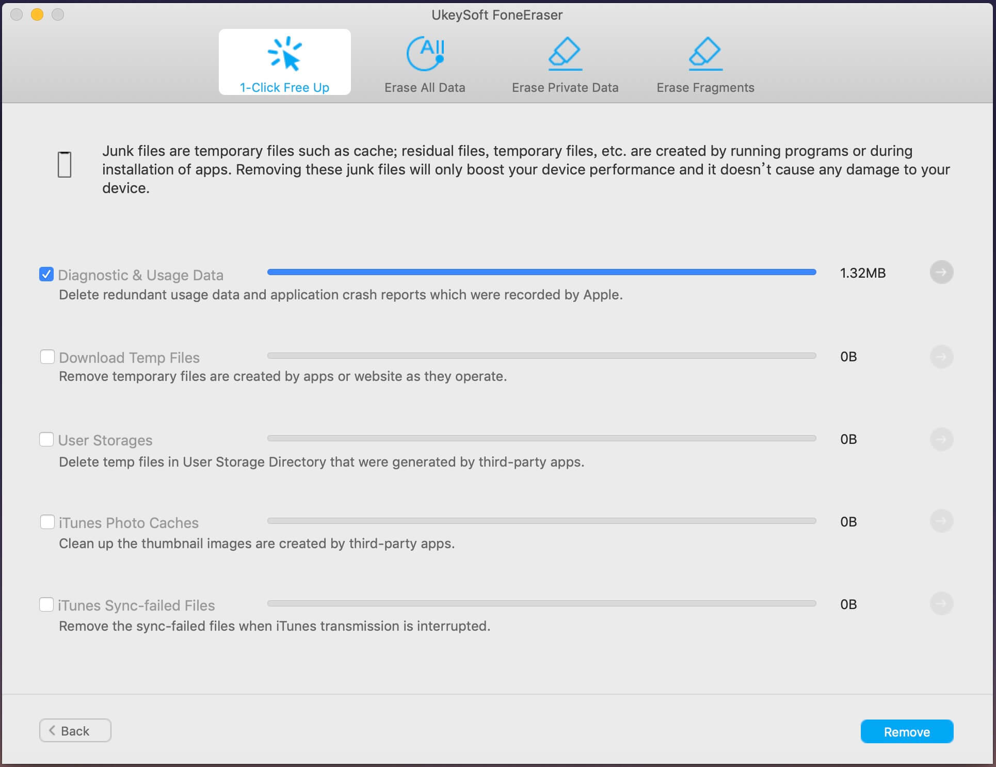Toggle iTunes Photo Caches checkbox on
Screen dimensions: 996x767
coord(45,522)
